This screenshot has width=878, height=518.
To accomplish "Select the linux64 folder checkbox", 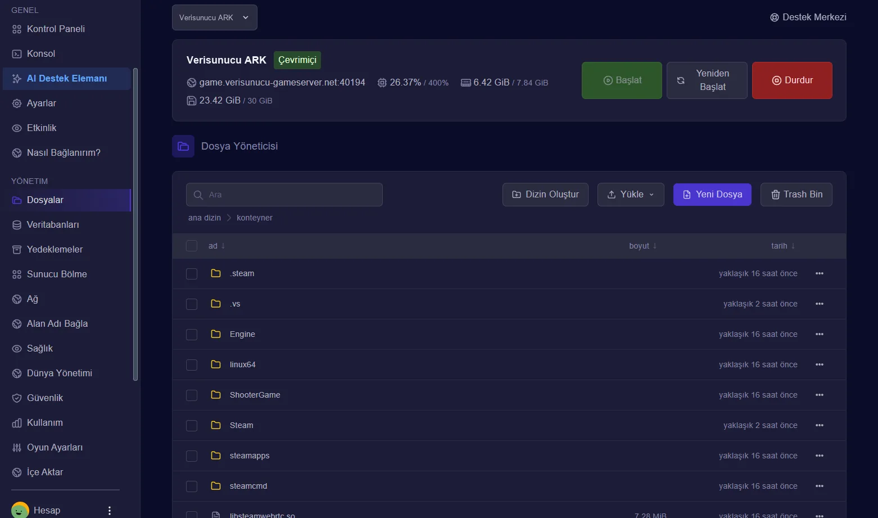I will (192, 364).
